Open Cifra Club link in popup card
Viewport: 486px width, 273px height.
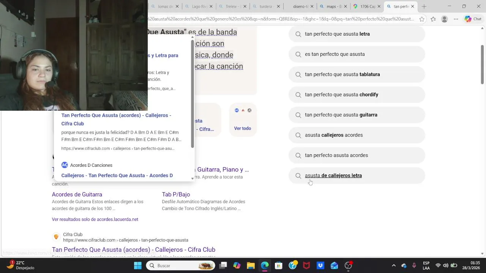[116, 119]
